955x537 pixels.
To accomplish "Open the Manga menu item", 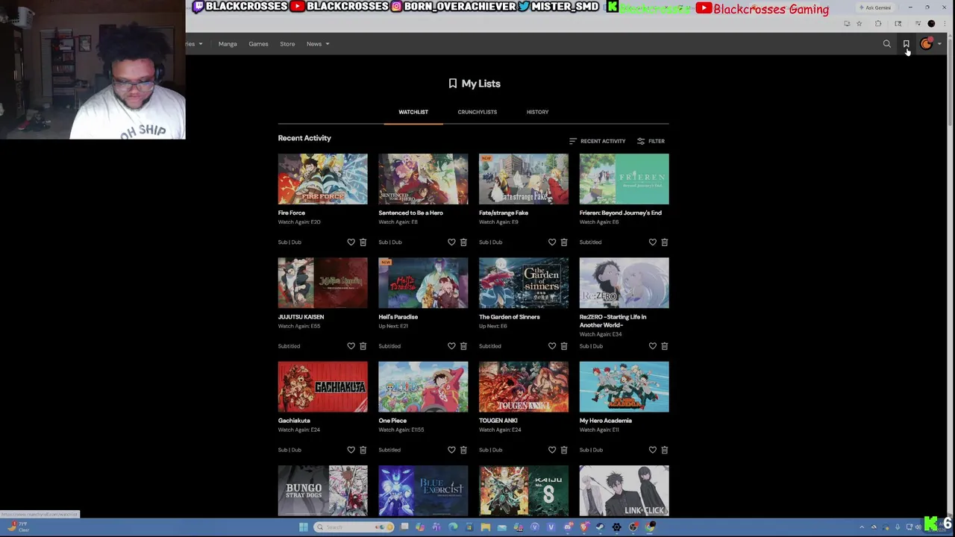I will tap(228, 44).
